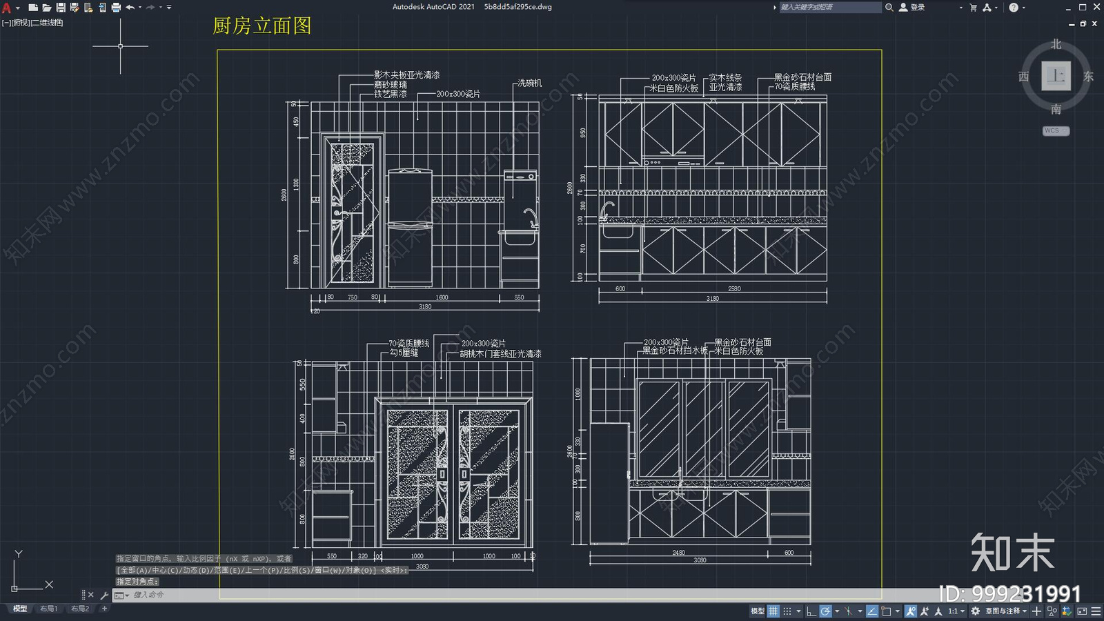
Task: Toggle auto-add annotation scales icon
Action: tap(925, 611)
